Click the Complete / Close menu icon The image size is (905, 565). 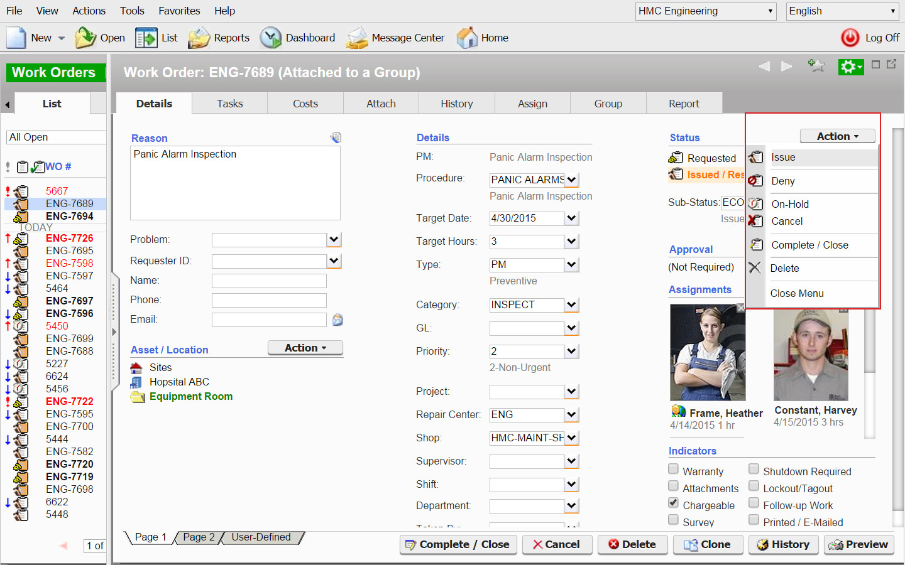pos(755,245)
